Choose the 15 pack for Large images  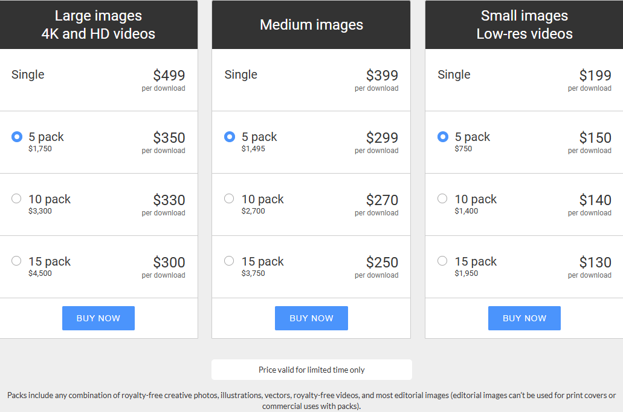tap(16, 261)
